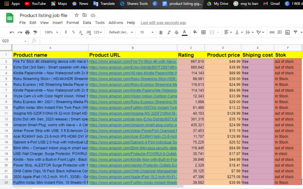Open horizontal align dropdown
Viewport: 303px width, 189px height.
228,32
